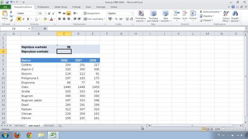
Task: Open the Plik tab
Action: point(5,7)
